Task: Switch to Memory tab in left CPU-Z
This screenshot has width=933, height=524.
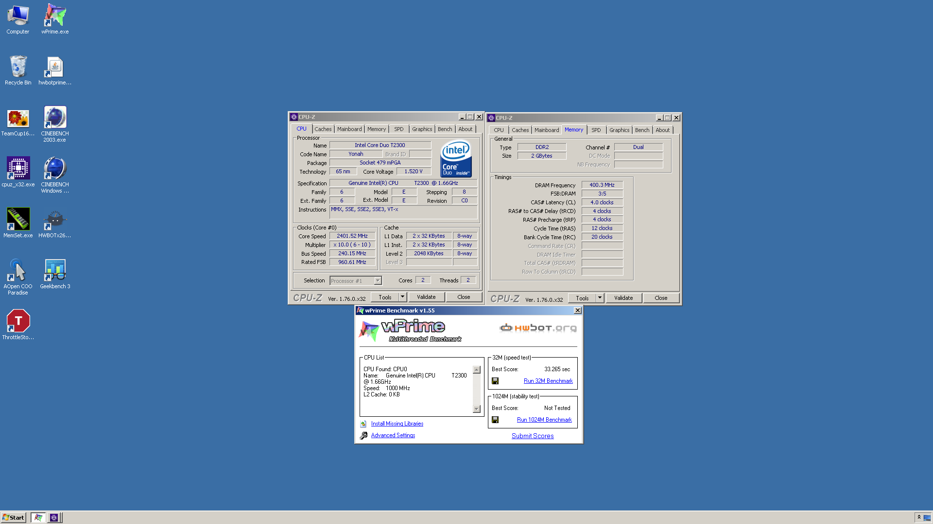Action: coord(377,129)
